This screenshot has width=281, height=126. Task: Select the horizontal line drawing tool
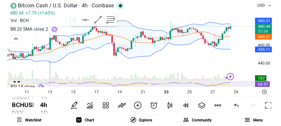85,20
